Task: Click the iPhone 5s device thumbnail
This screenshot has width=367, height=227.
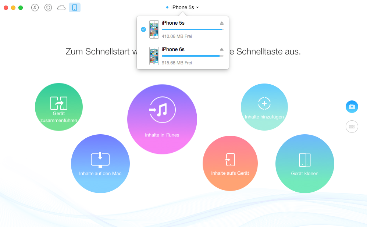Action: pyautogui.click(x=154, y=29)
